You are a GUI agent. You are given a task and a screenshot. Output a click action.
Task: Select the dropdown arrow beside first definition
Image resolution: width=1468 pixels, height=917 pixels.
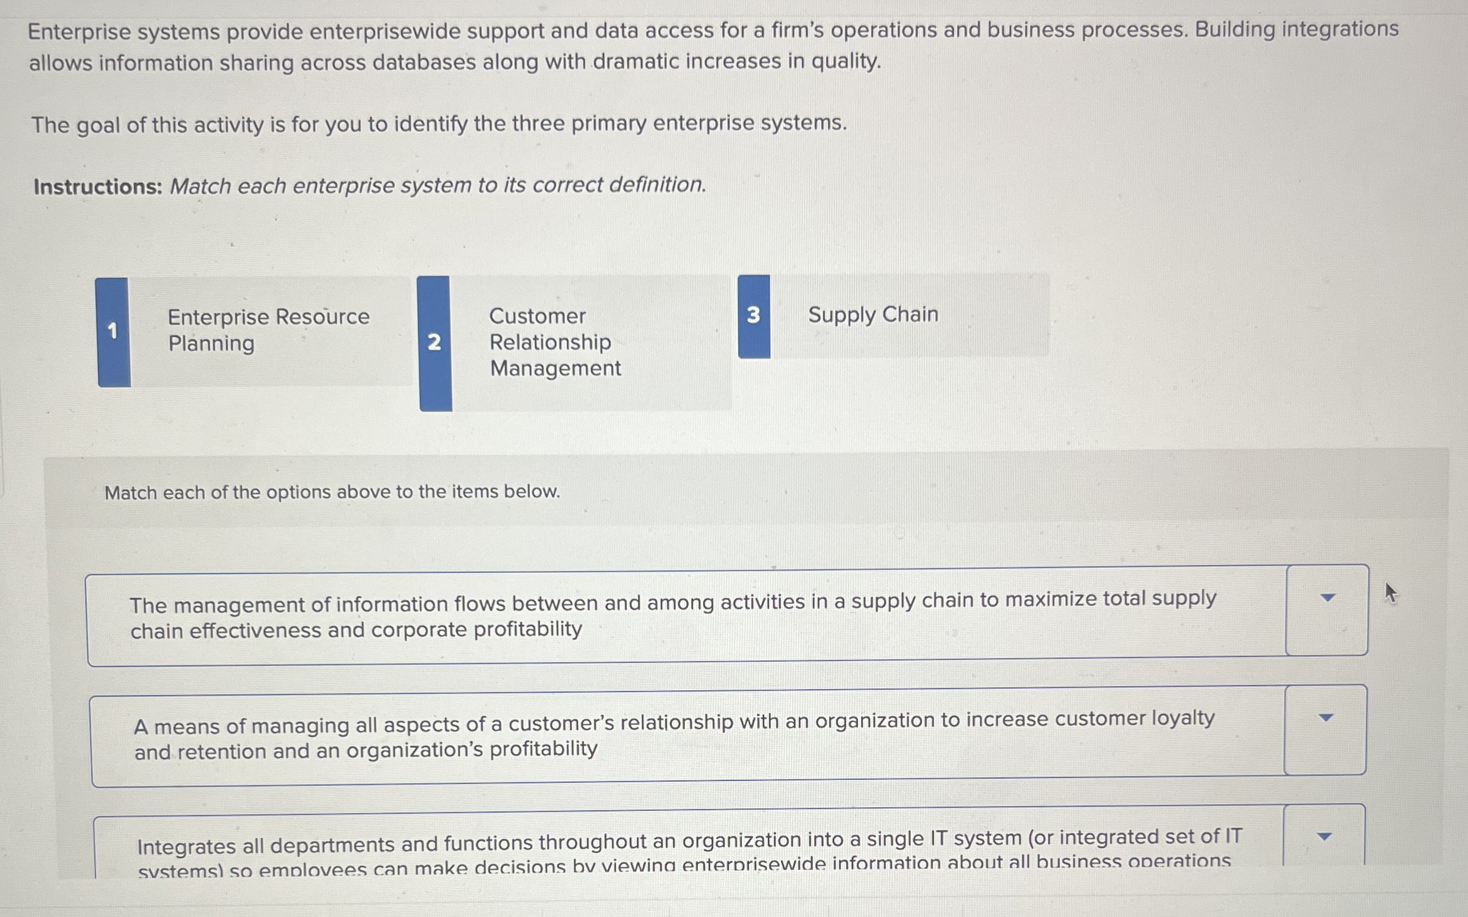pos(1326,597)
